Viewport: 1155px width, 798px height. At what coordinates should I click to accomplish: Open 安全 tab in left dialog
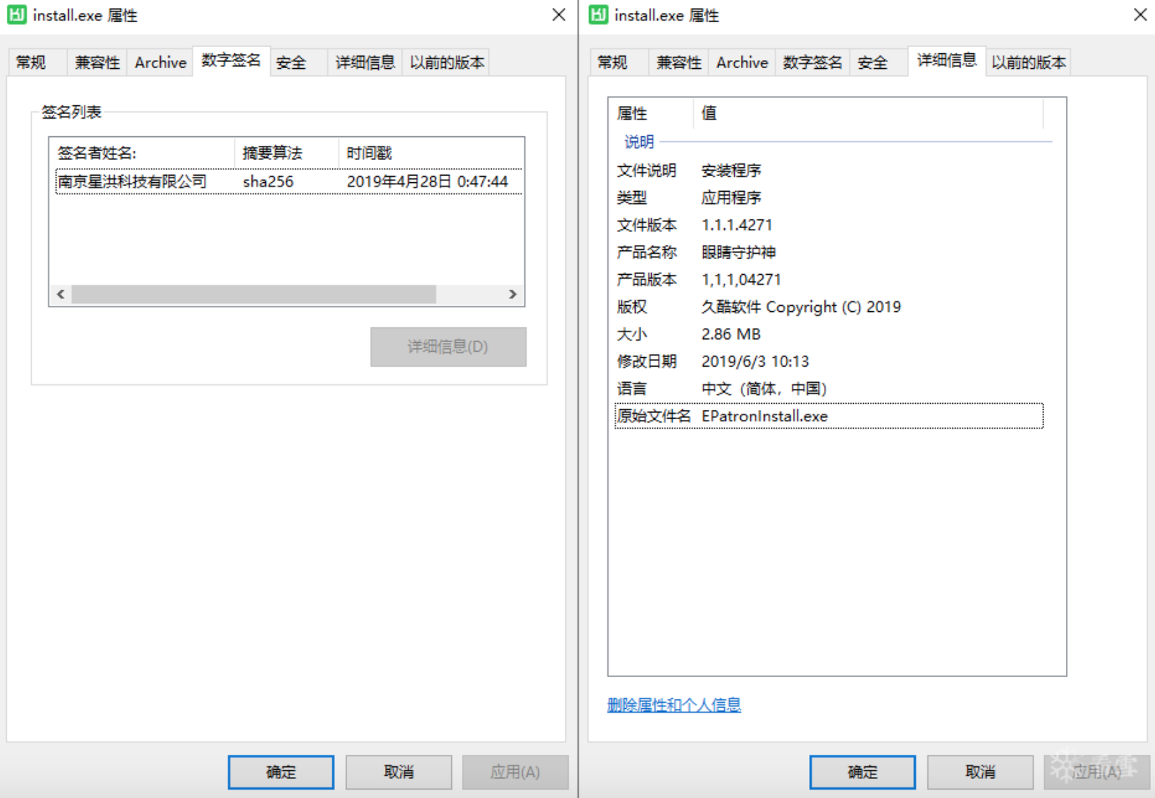tap(291, 63)
